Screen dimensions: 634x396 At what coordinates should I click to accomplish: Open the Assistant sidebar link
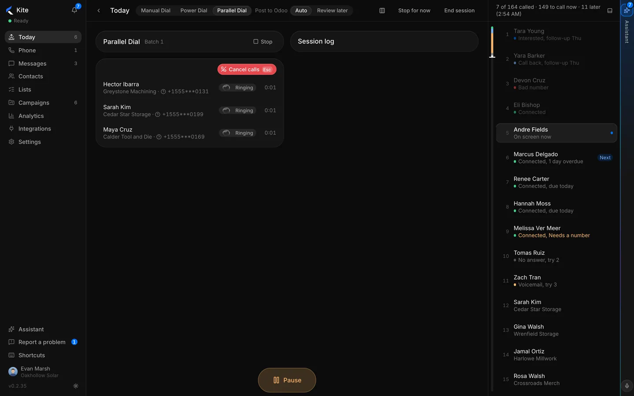[x=43, y=329]
